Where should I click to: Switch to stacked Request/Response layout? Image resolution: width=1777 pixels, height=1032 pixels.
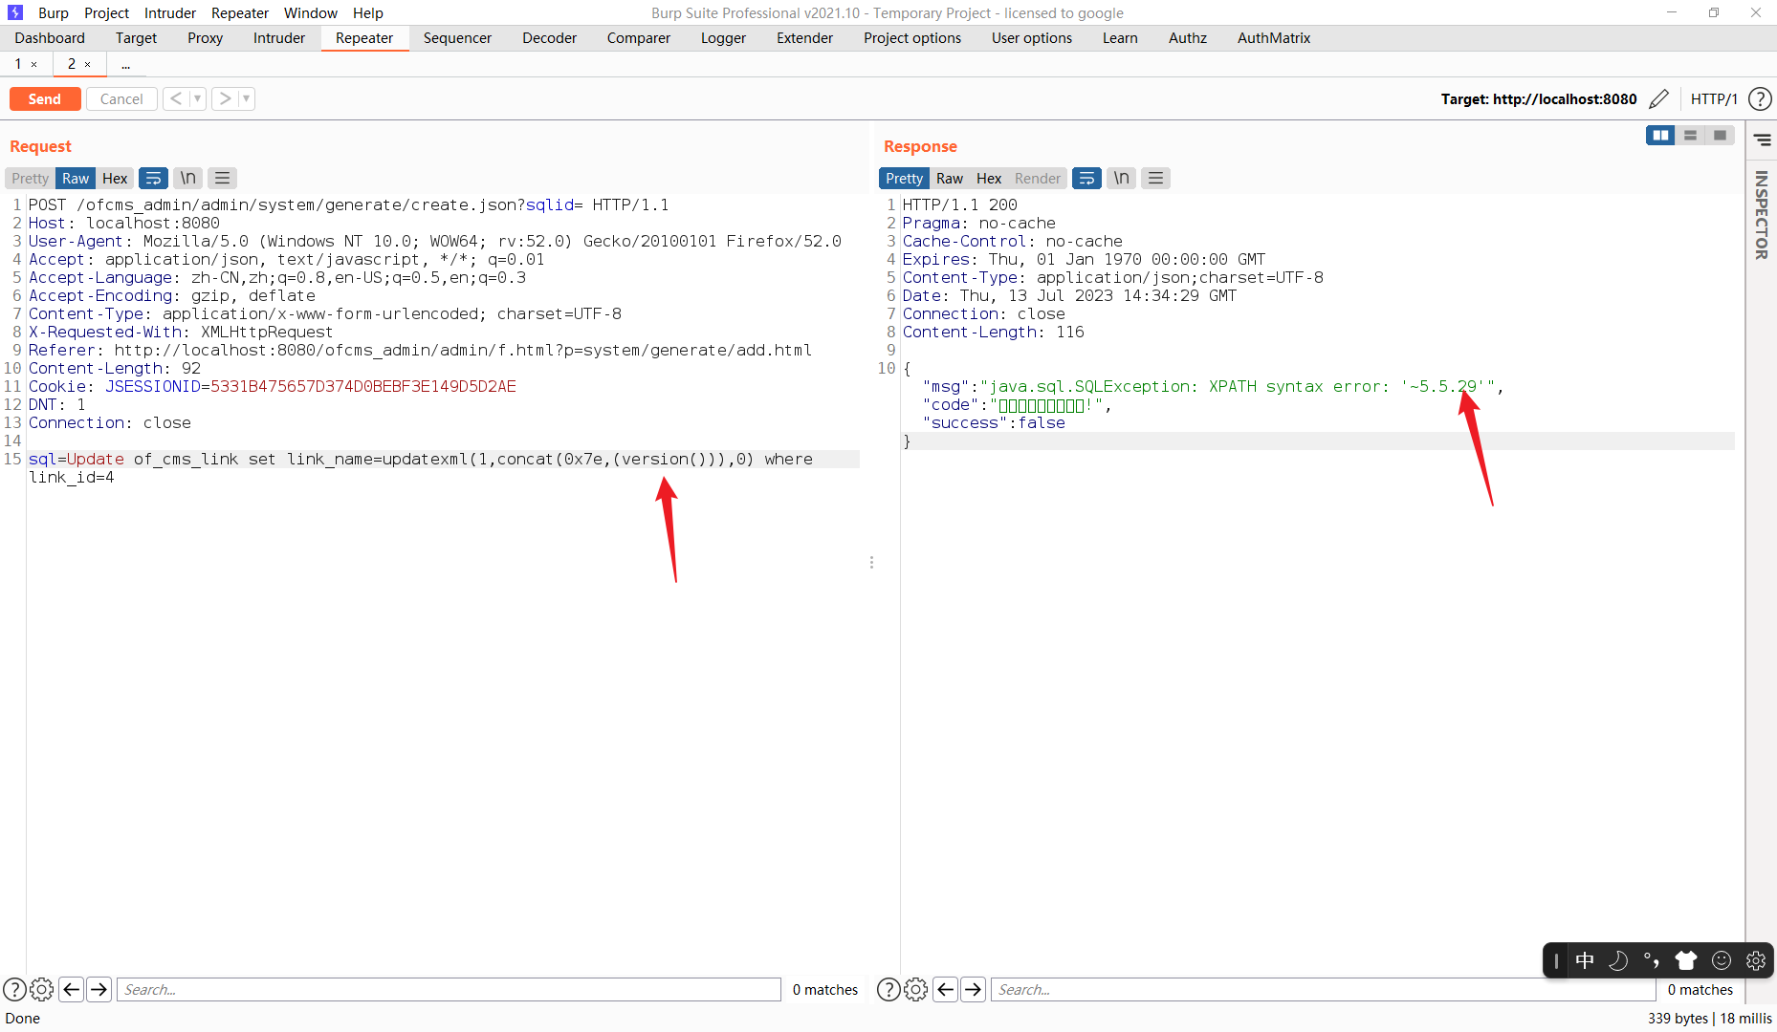(x=1691, y=135)
